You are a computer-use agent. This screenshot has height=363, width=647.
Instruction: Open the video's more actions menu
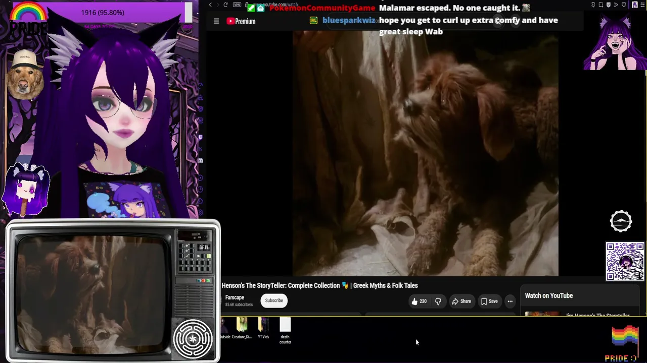[510, 301]
